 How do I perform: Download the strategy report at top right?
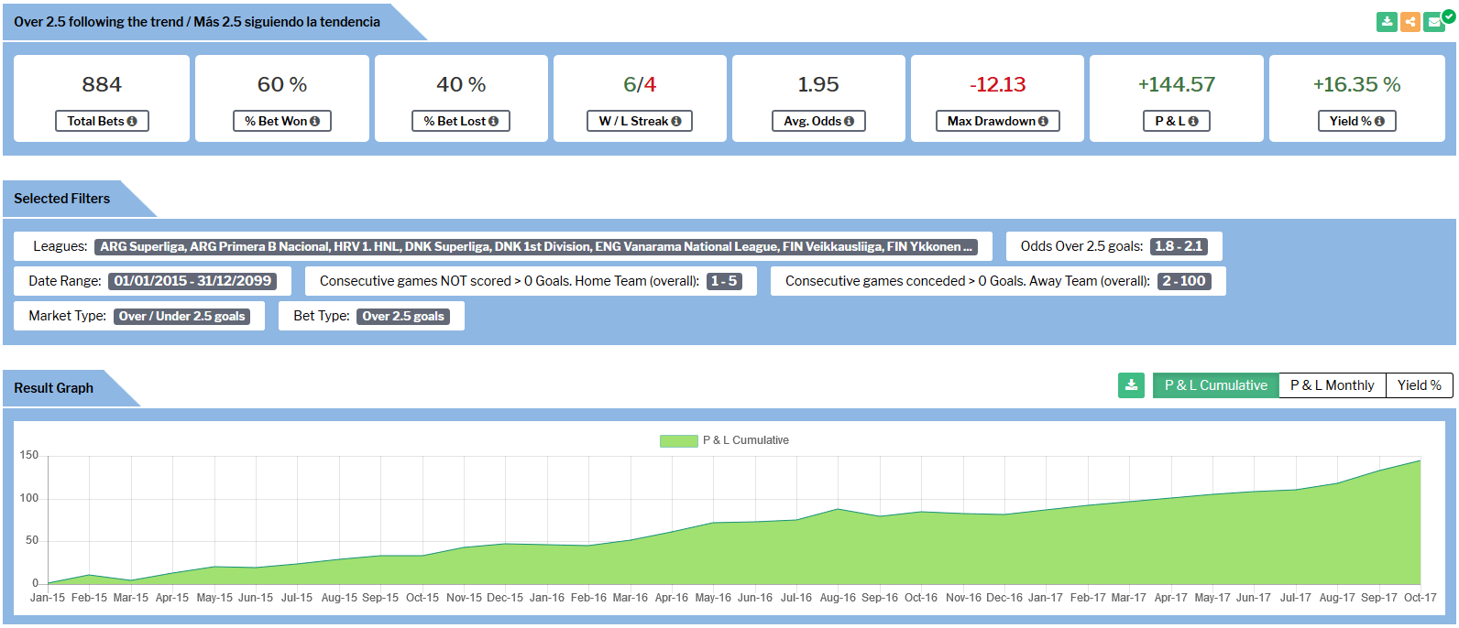(x=1387, y=22)
